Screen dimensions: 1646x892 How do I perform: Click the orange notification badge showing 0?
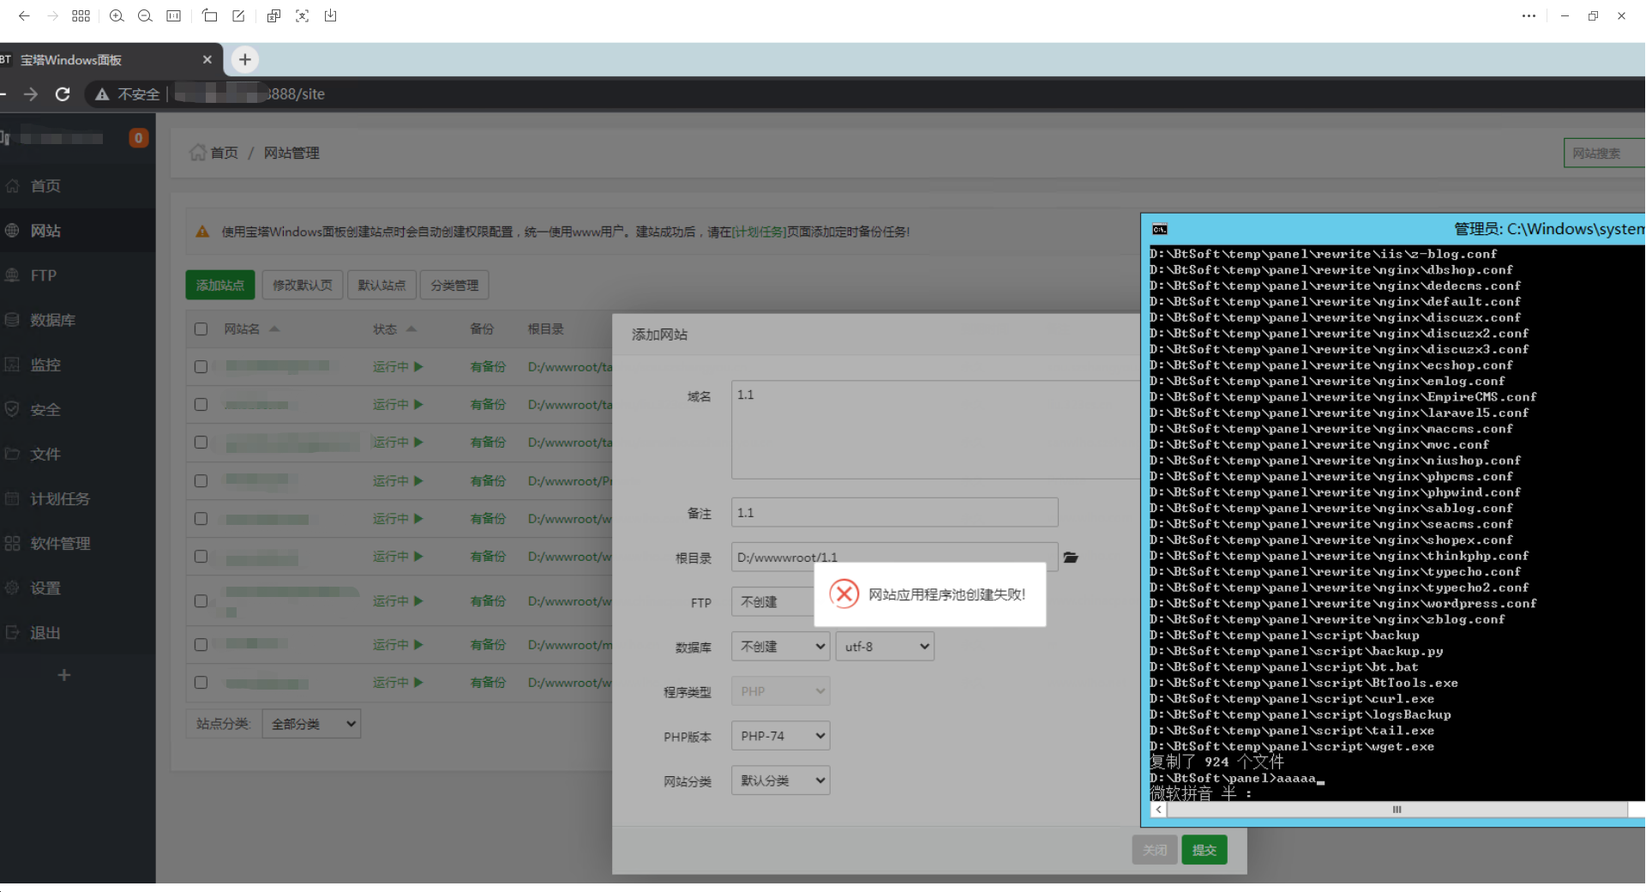(138, 138)
